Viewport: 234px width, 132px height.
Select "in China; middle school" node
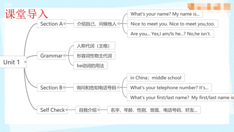tap(156, 77)
